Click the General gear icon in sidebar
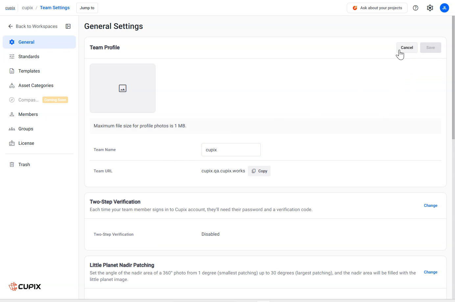 (12, 42)
